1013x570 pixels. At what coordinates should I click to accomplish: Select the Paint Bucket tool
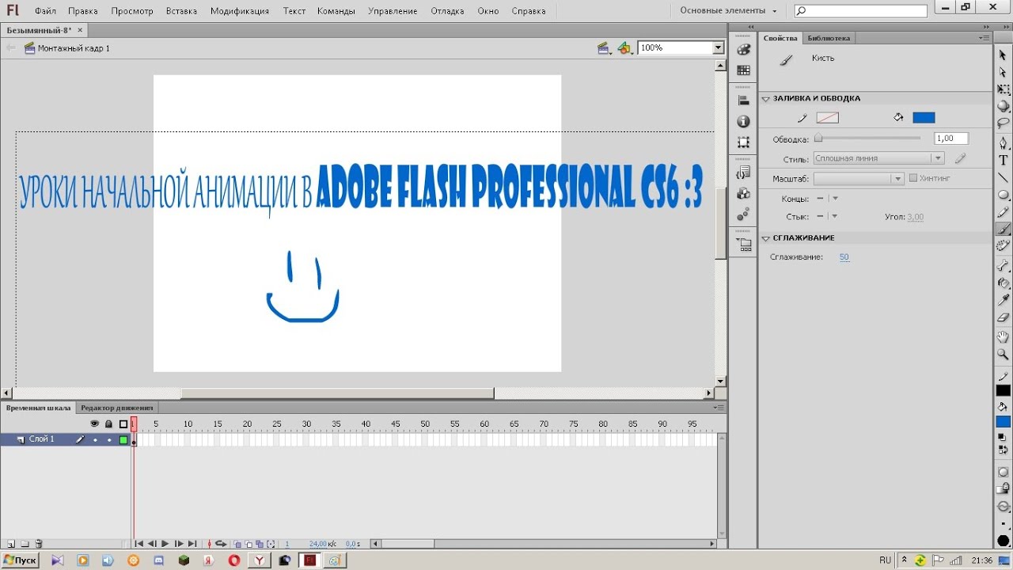tap(1004, 283)
